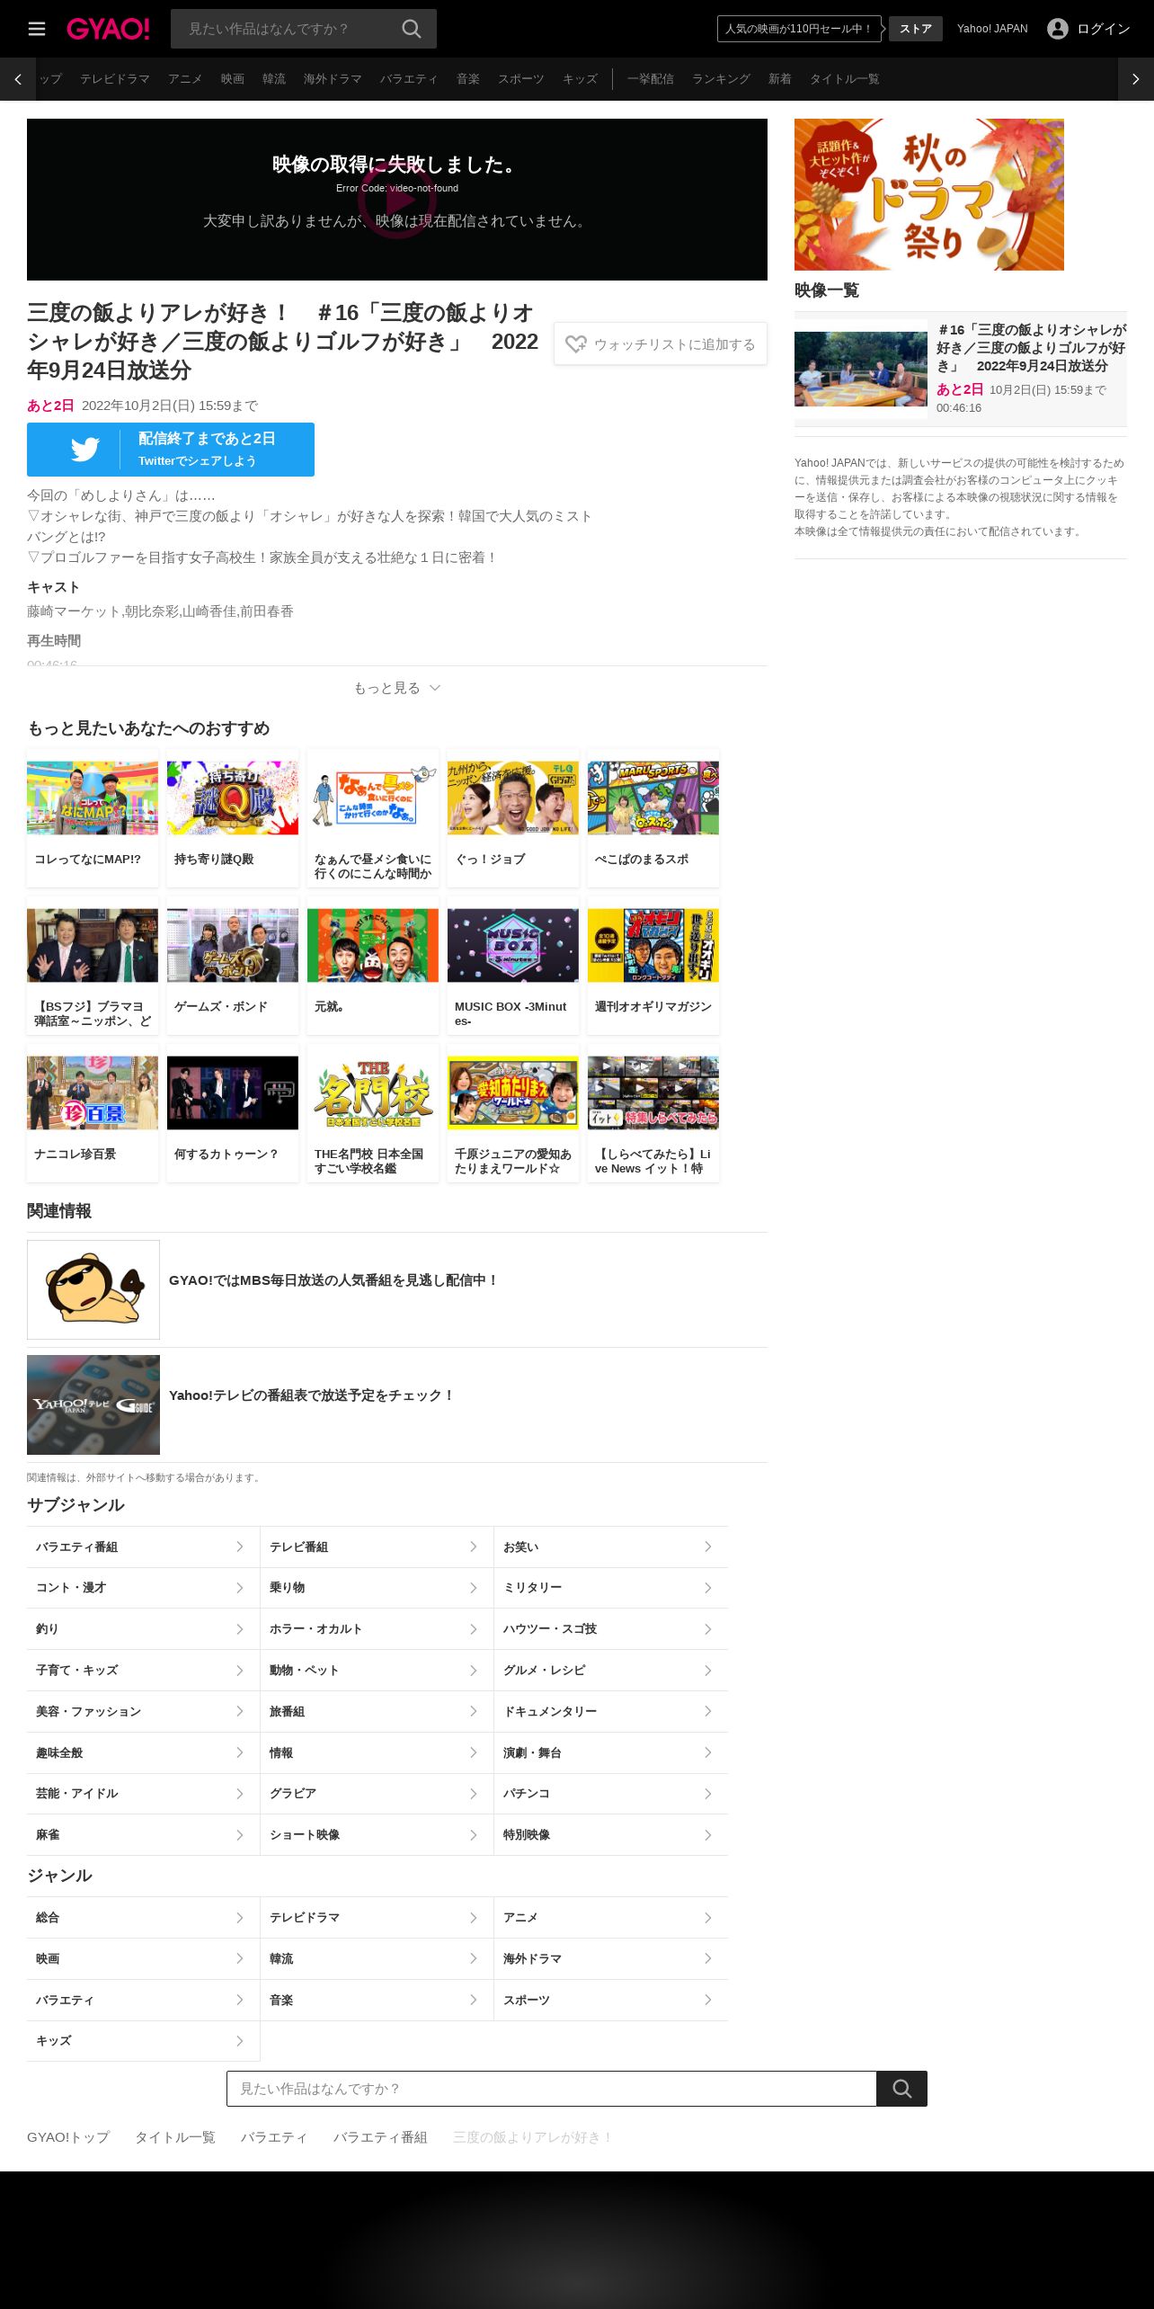Click the 110円セール promotion link
The image size is (1154, 2309).
(x=798, y=29)
